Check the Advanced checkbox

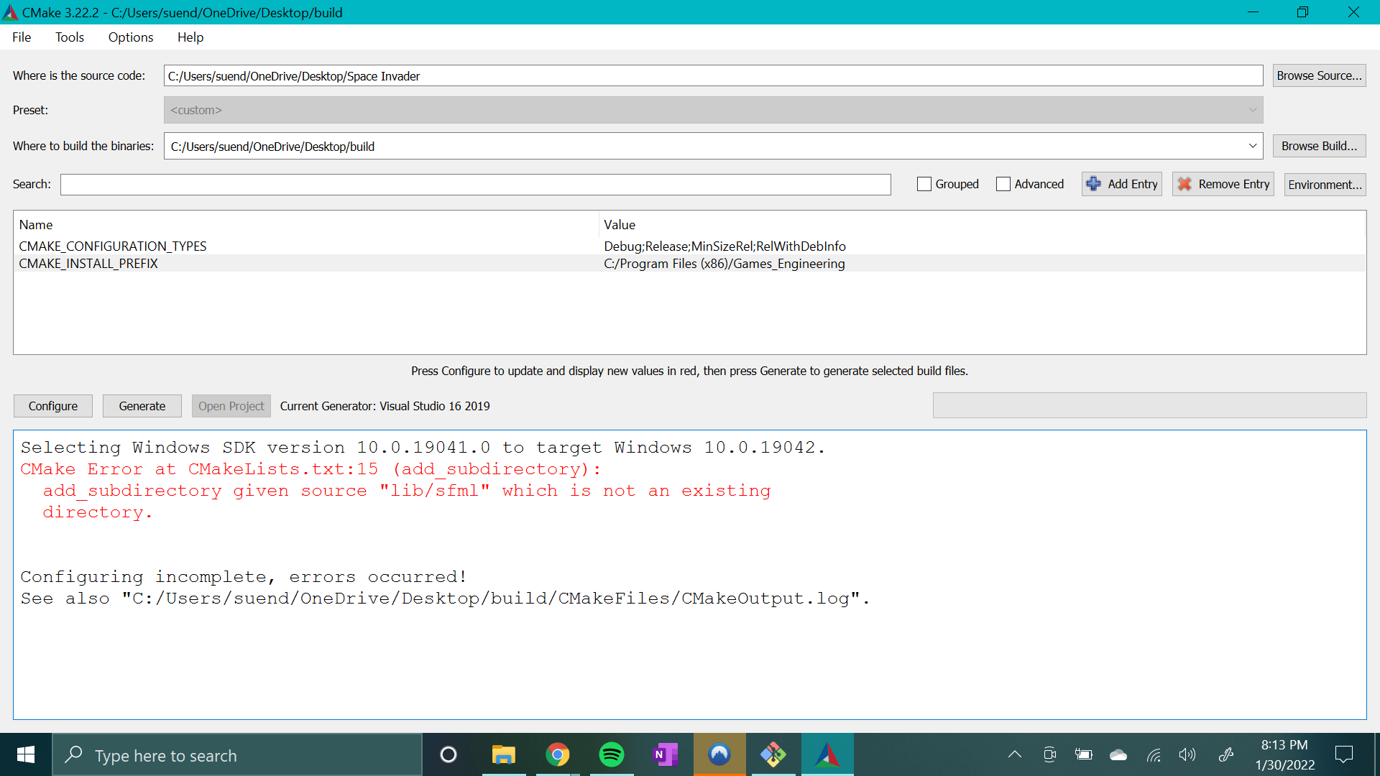(1003, 184)
